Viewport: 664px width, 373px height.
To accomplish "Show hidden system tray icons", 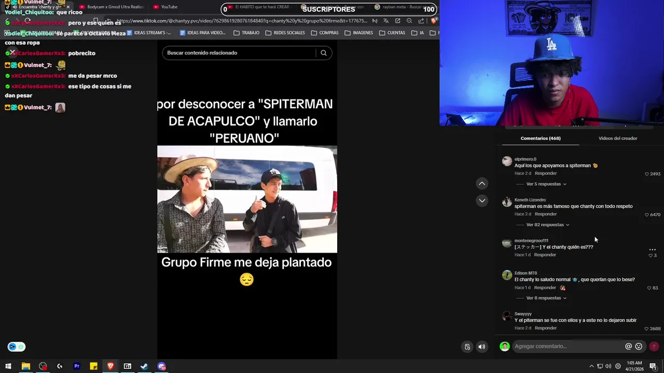I will (591, 366).
